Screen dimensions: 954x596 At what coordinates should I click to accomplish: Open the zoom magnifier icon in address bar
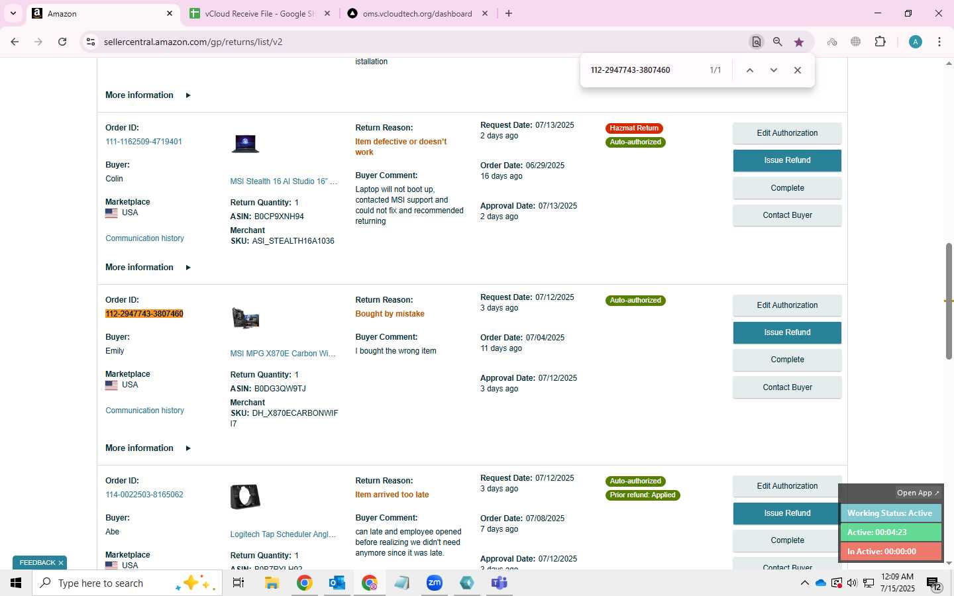pyautogui.click(x=778, y=42)
